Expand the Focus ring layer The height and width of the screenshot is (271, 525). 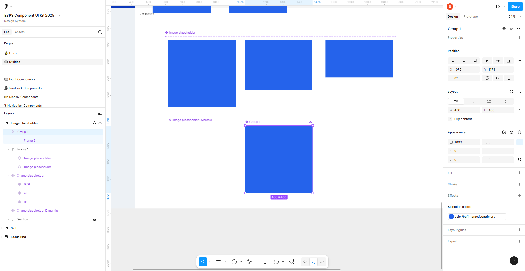pyautogui.click(x=2, y=237)
